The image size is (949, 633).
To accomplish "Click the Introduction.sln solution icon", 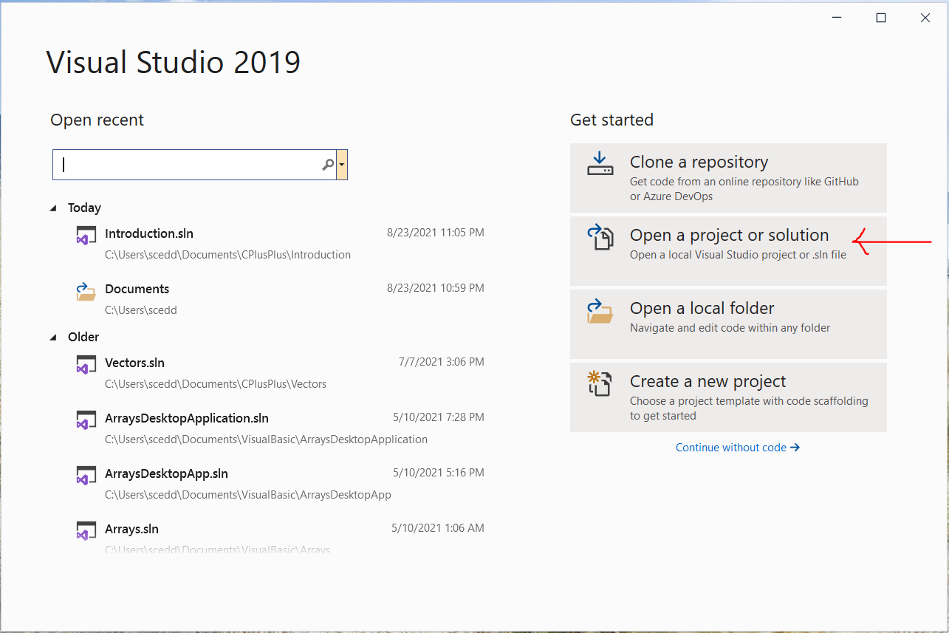I will [x=86, y=236].
